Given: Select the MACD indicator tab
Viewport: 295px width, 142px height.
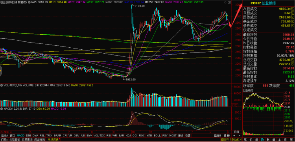Looking at the screenshot, I should pyautogui.click(x=20, y=136).
